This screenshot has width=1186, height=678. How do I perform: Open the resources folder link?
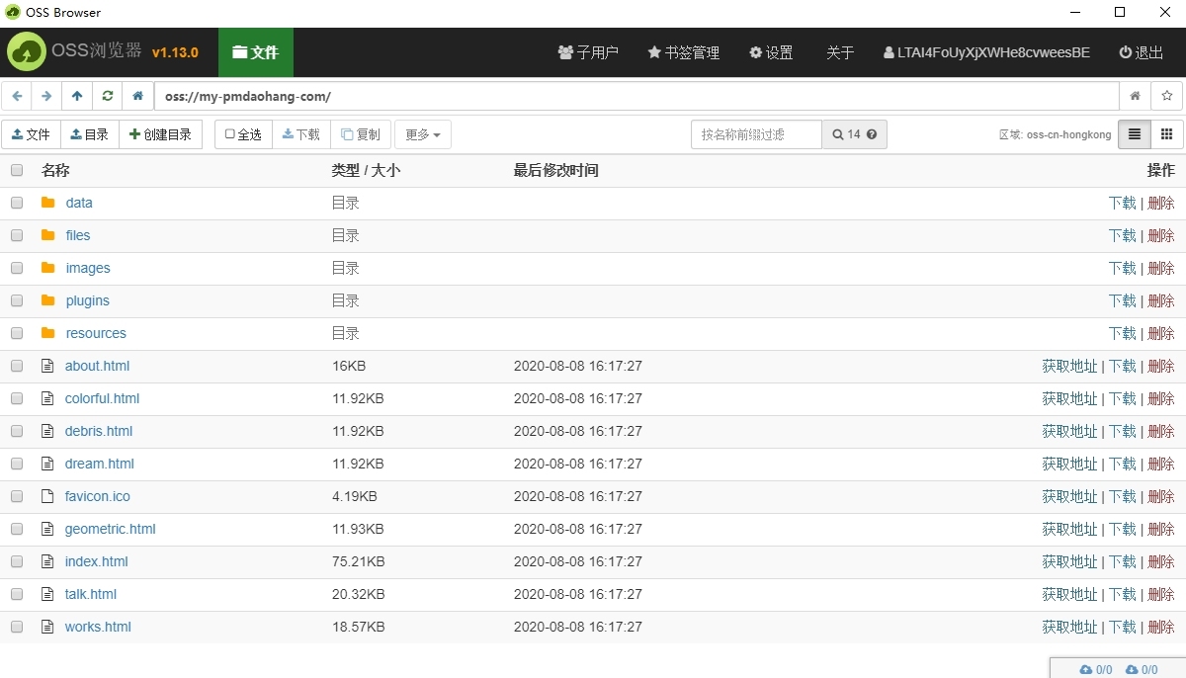point(96,333)
